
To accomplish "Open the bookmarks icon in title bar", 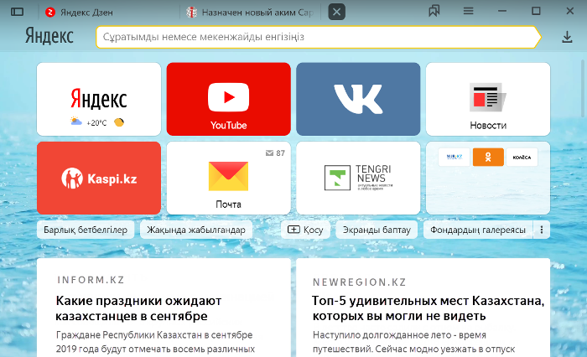I will (434, 11).
